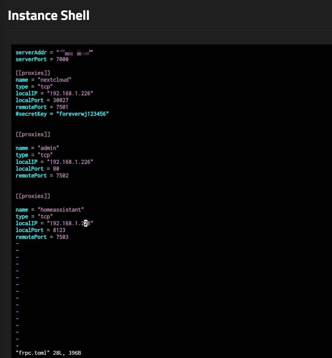Click the "frpc.toml" status line at bottom
This screenshot has width=332, height=358.
pyautogui.click(x=48, y=353)
